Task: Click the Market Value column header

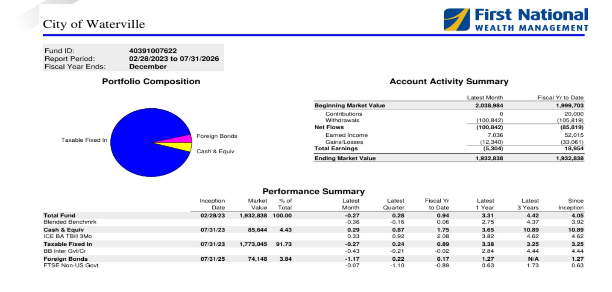Action: pos(258,204)
